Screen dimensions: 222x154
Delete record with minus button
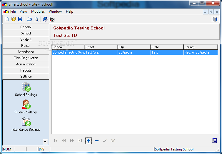point(97,141)
